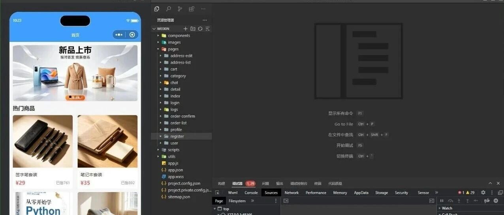Image resolution: width=504 pixels, height=215 pixels.
Task: Step out of current function
Action: pos(467,201)
